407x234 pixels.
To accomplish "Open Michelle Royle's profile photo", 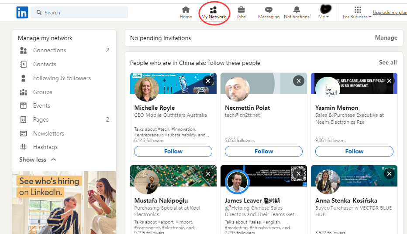I will (x=146, y=89).
